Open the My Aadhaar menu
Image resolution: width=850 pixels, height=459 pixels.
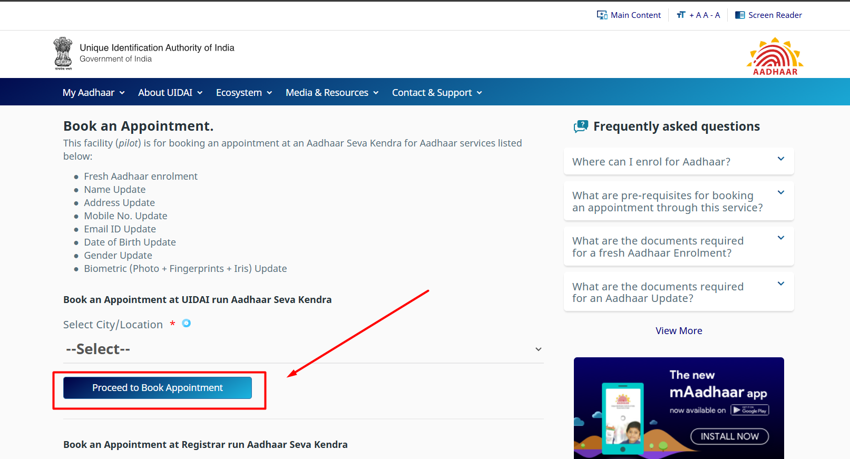[94, 93]
